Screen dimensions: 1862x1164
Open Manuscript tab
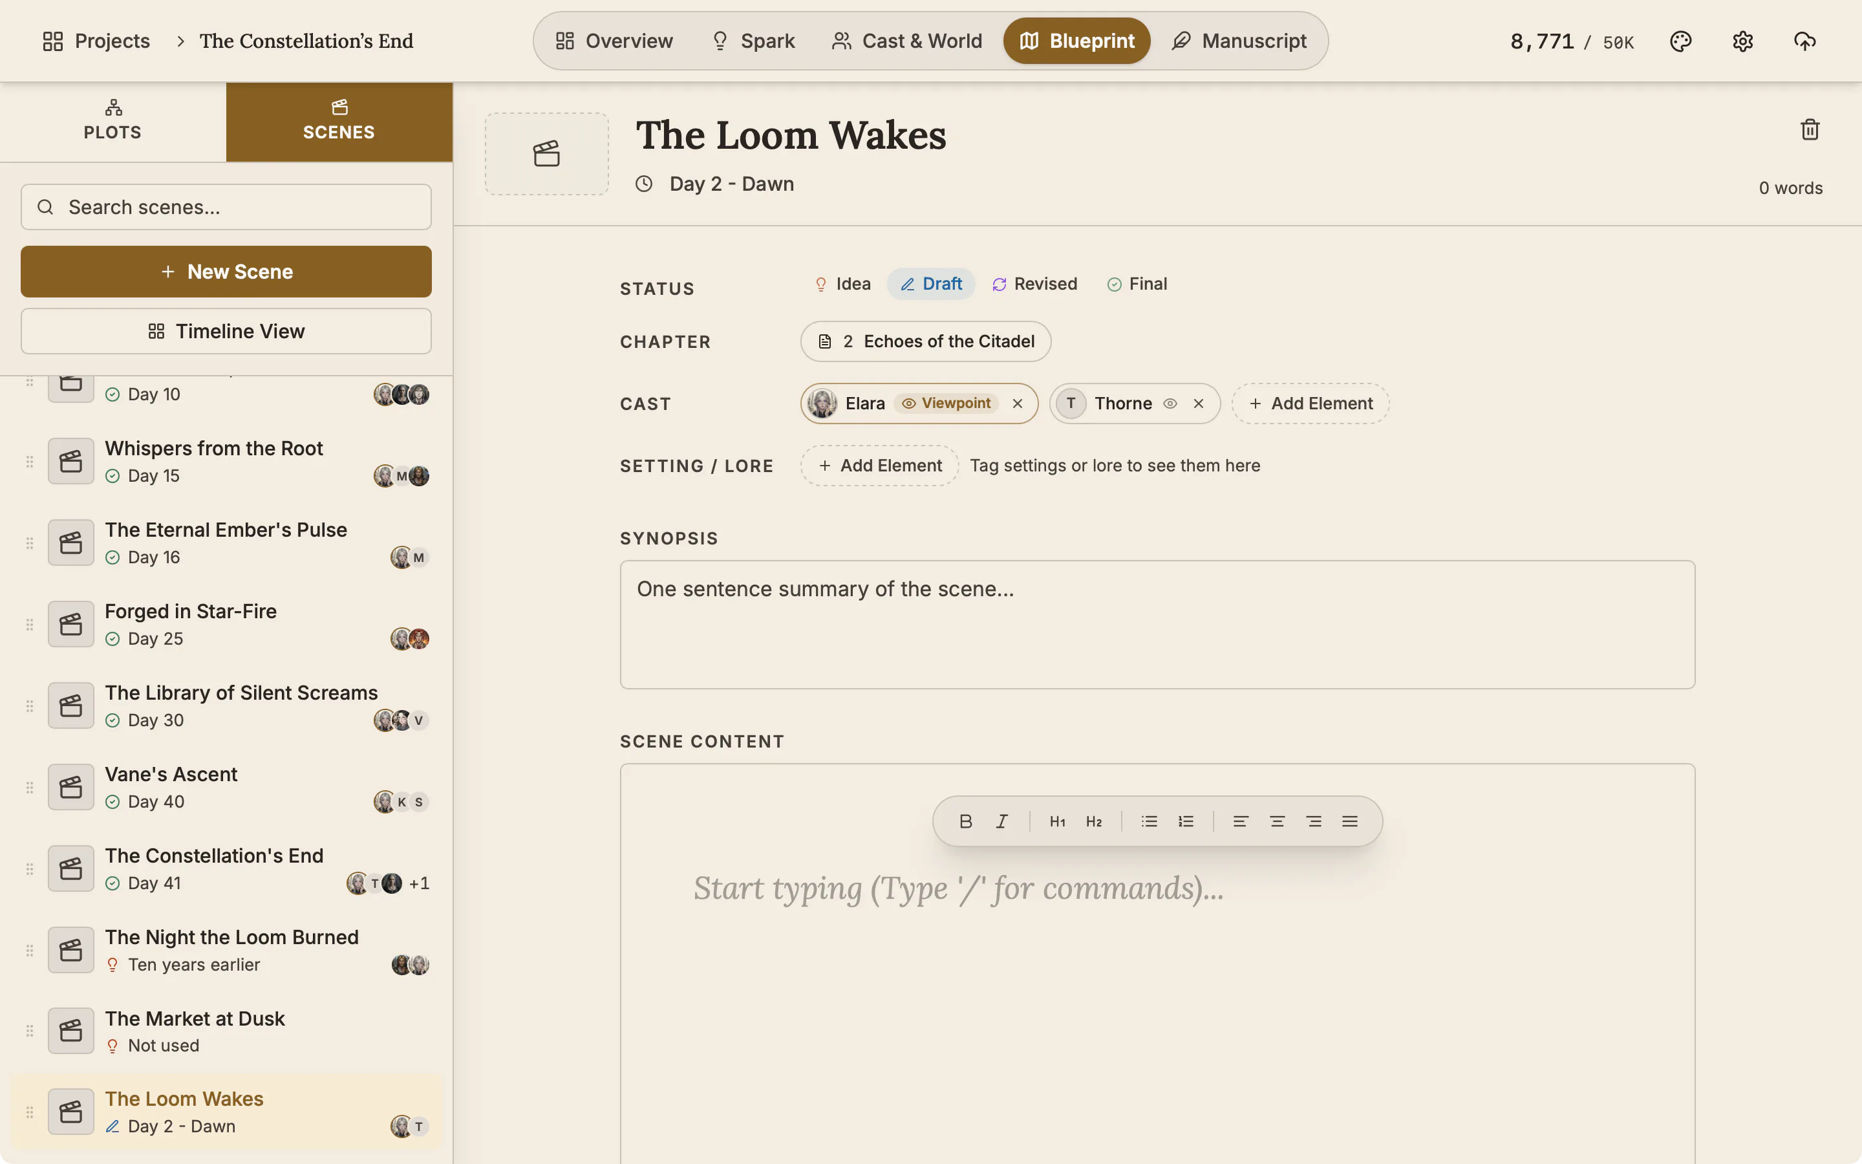point(1239,41)
